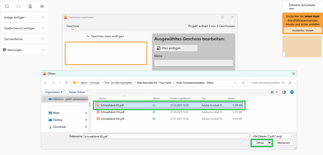
Task: Click the speech-bubble comment icon in toolbar
Action: (x=7, y=6)
